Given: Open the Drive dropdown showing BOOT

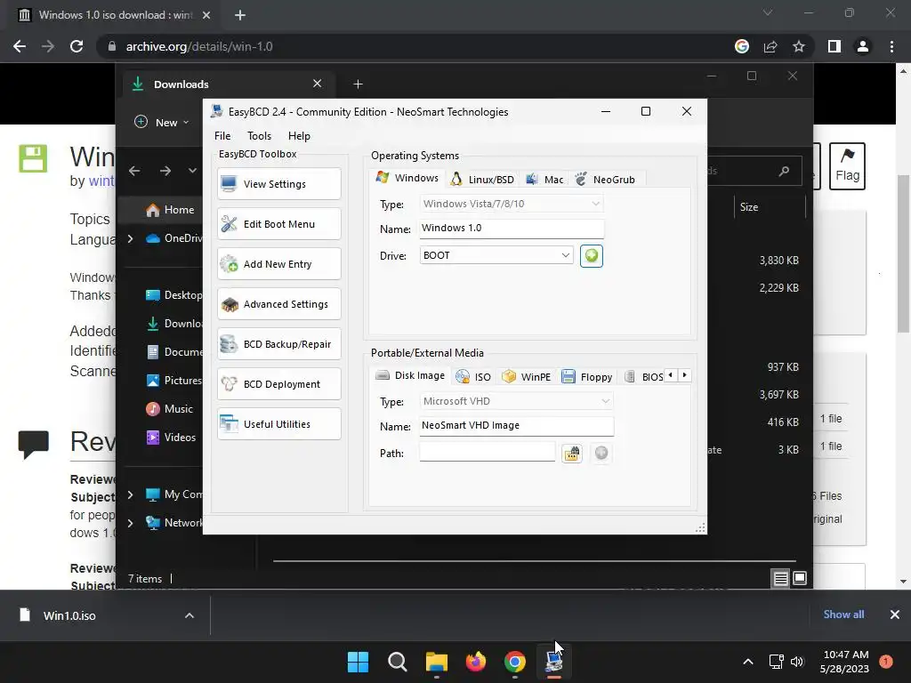Looking at the screenshot, I should pyautogui.click(x=496, y=255).
